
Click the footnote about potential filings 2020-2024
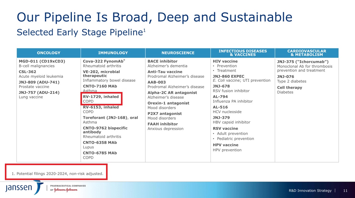tap(58, 174)
